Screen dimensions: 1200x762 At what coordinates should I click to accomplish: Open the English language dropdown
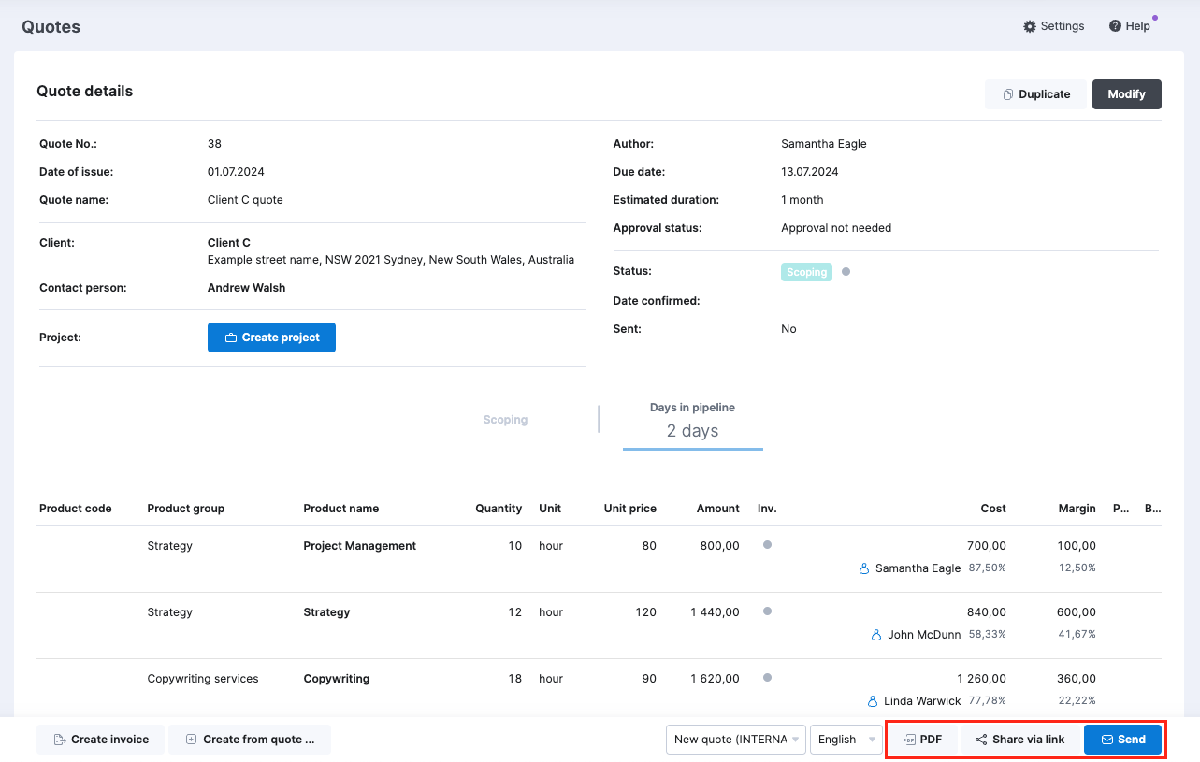coord(846,740)
